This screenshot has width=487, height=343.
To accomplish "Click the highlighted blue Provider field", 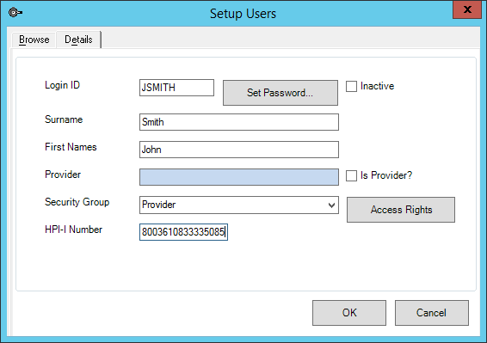I will 239,177.
